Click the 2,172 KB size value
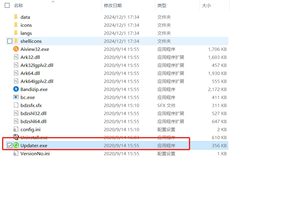 [217, 89]
